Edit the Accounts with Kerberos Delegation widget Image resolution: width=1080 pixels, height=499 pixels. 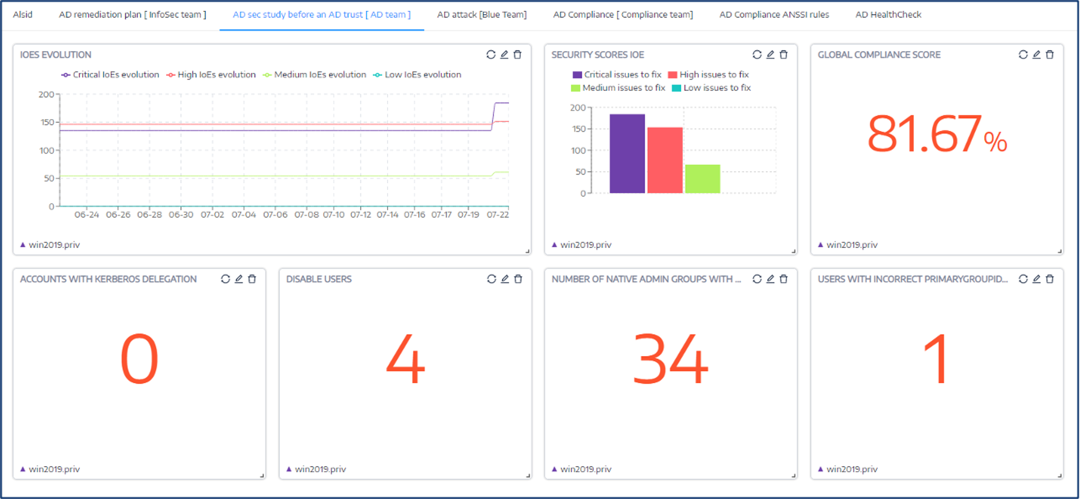point(239,279)
